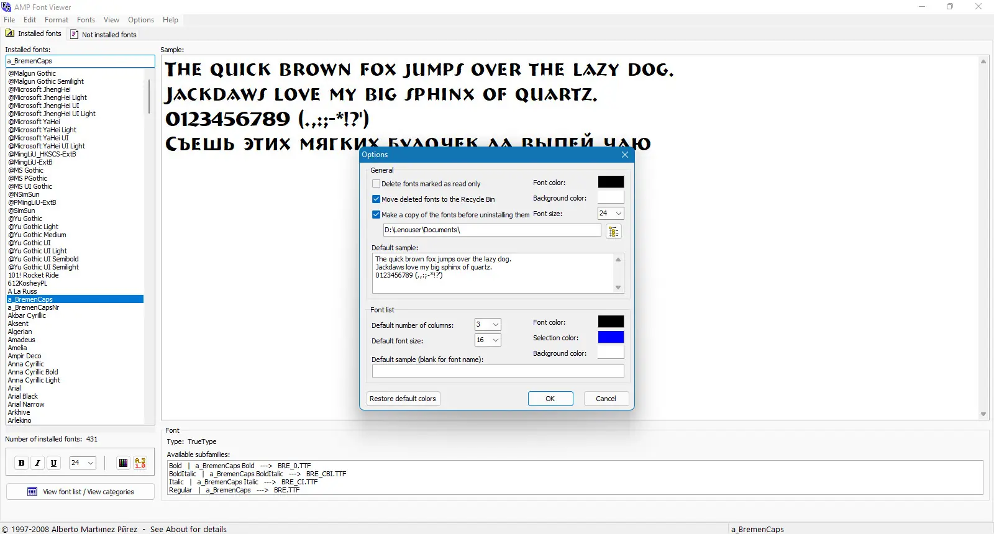The image size is (994, 534).
Task: Open the View menu
Action: coord(111,20)
